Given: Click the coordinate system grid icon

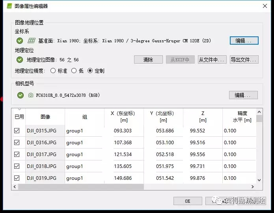Looking at the screenshot, I should tap(32, 41).
